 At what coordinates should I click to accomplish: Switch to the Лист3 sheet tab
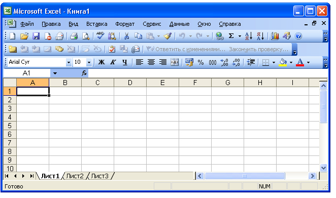click(x=99, y=176)
